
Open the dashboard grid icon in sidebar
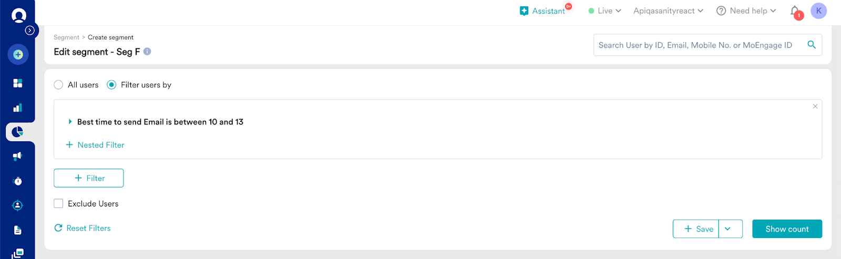coord(18,83)
